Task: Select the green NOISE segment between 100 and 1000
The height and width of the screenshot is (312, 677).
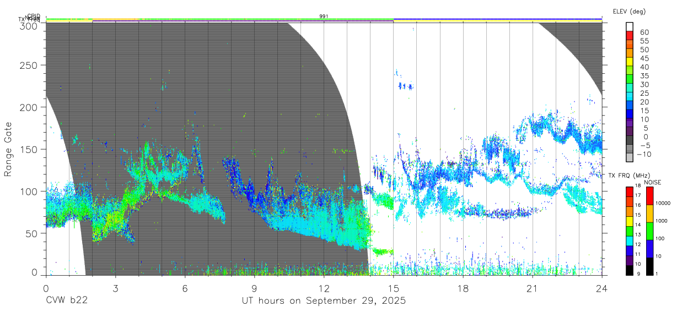Action: pyautogui.click(x=649, y=231)
